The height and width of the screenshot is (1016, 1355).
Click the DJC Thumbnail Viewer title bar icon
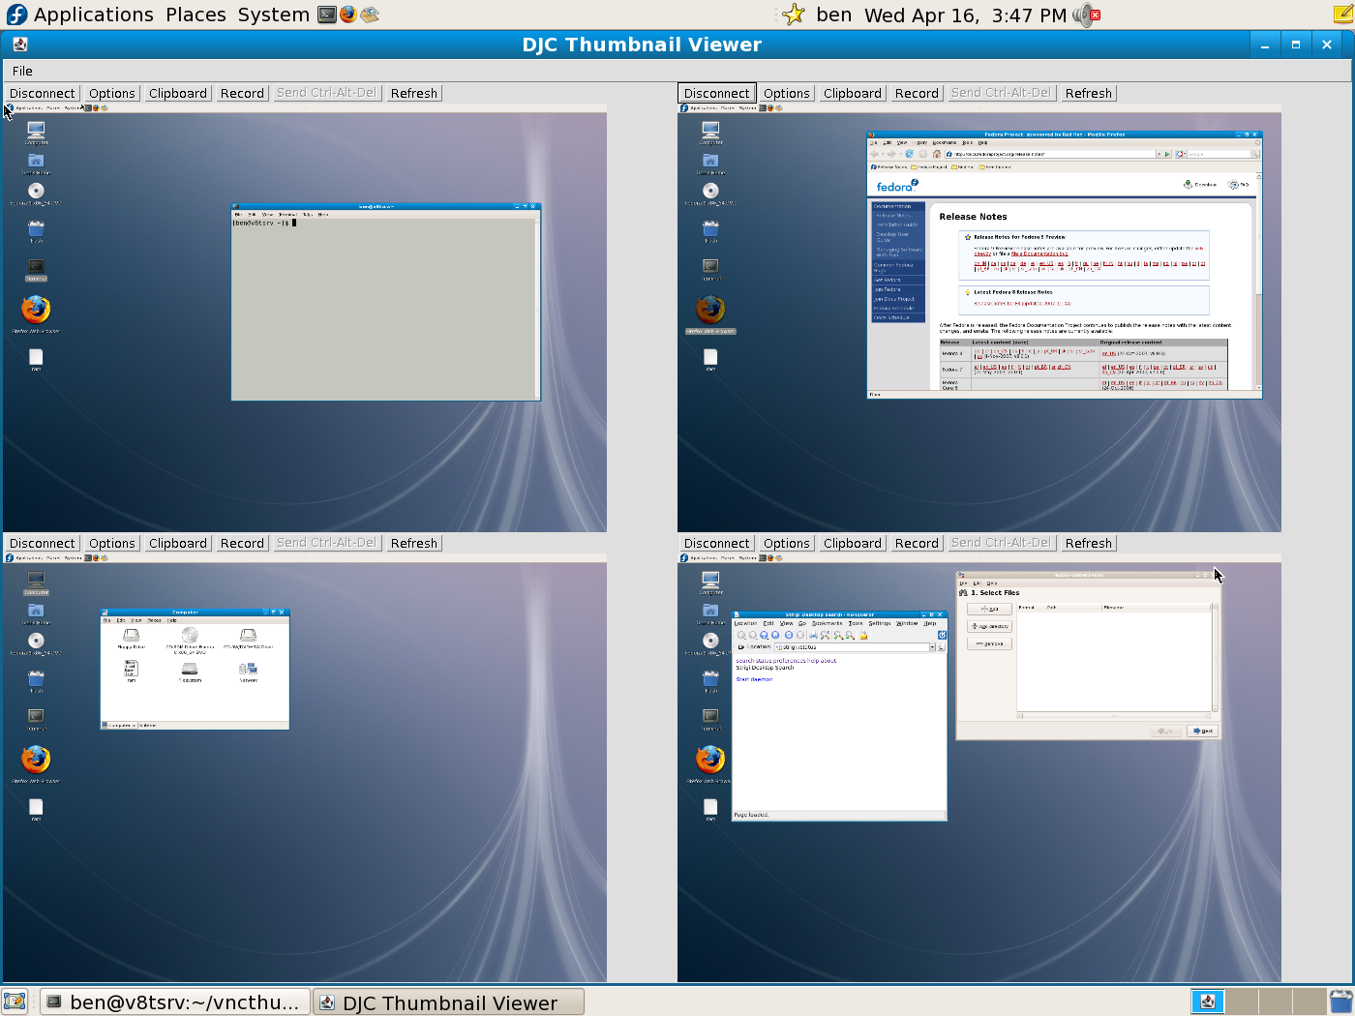[x=20, y=45]
